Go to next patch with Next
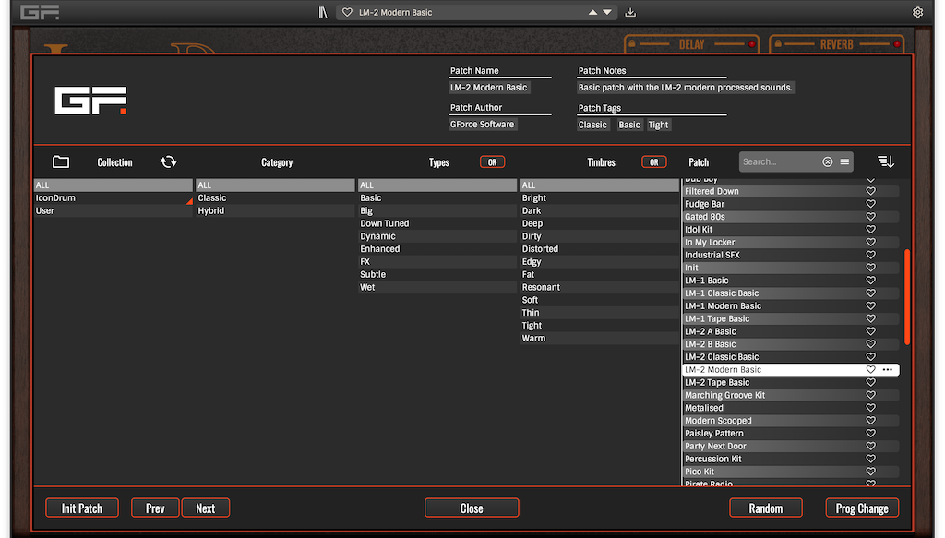The width and height of the screenshot is (945, 538). point(206,508)
